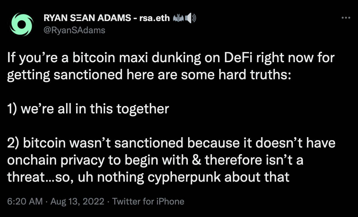Viewport: 358px width, 217px height.
Task: Click the rsa.eth text in name
Action: [x=155, y=18]
